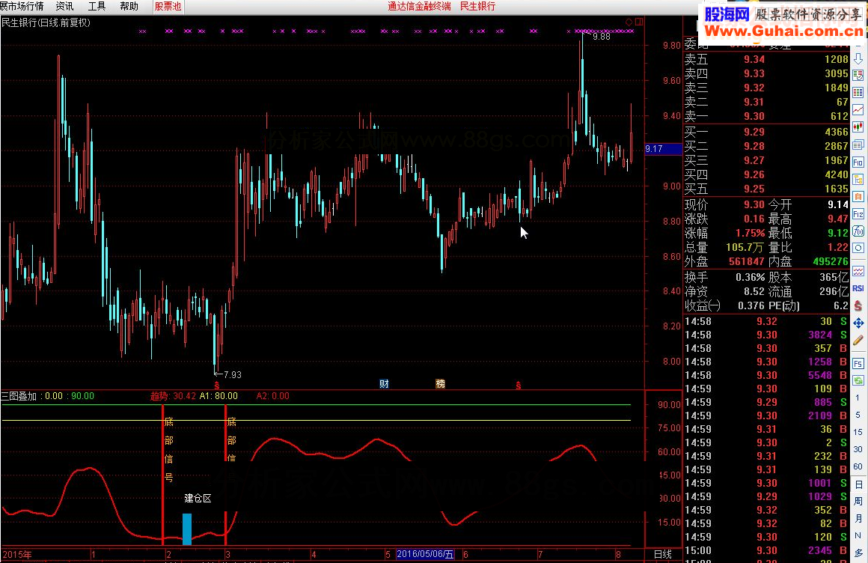Switch to 1-minute period
This screenshot has width=868, height=563.
(858, 398)
